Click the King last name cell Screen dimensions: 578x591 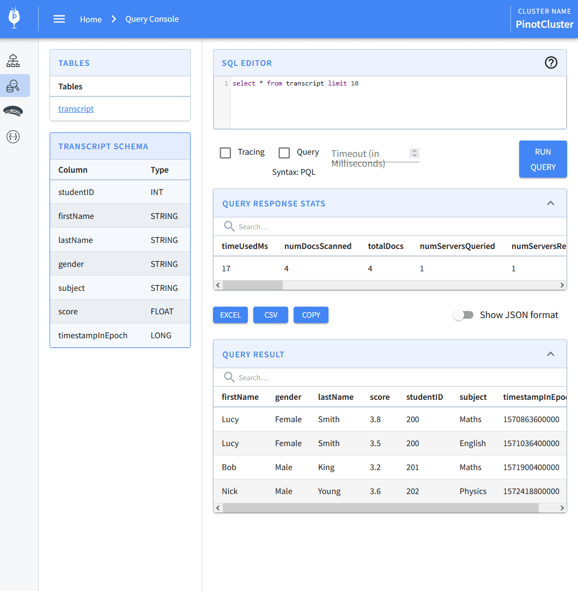(x=326, y=467)
